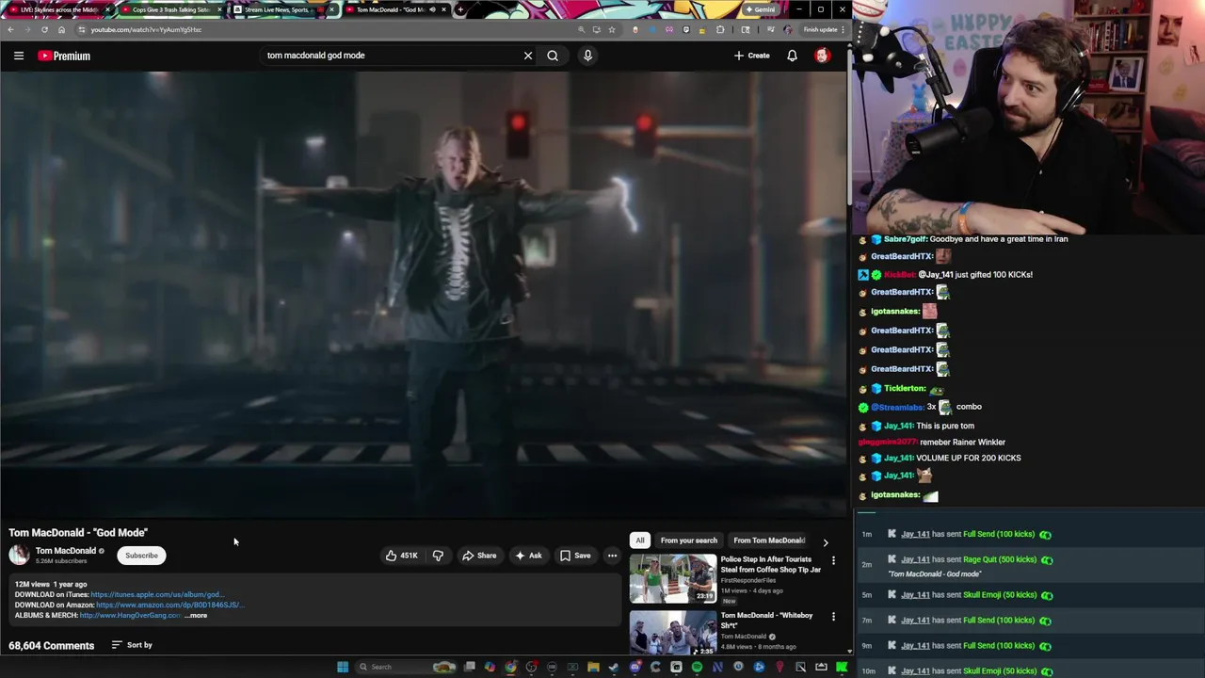The width and height of the screenshot is (1205, 678).
Task: Open the Amazon download link
Action: pos(169,605)
